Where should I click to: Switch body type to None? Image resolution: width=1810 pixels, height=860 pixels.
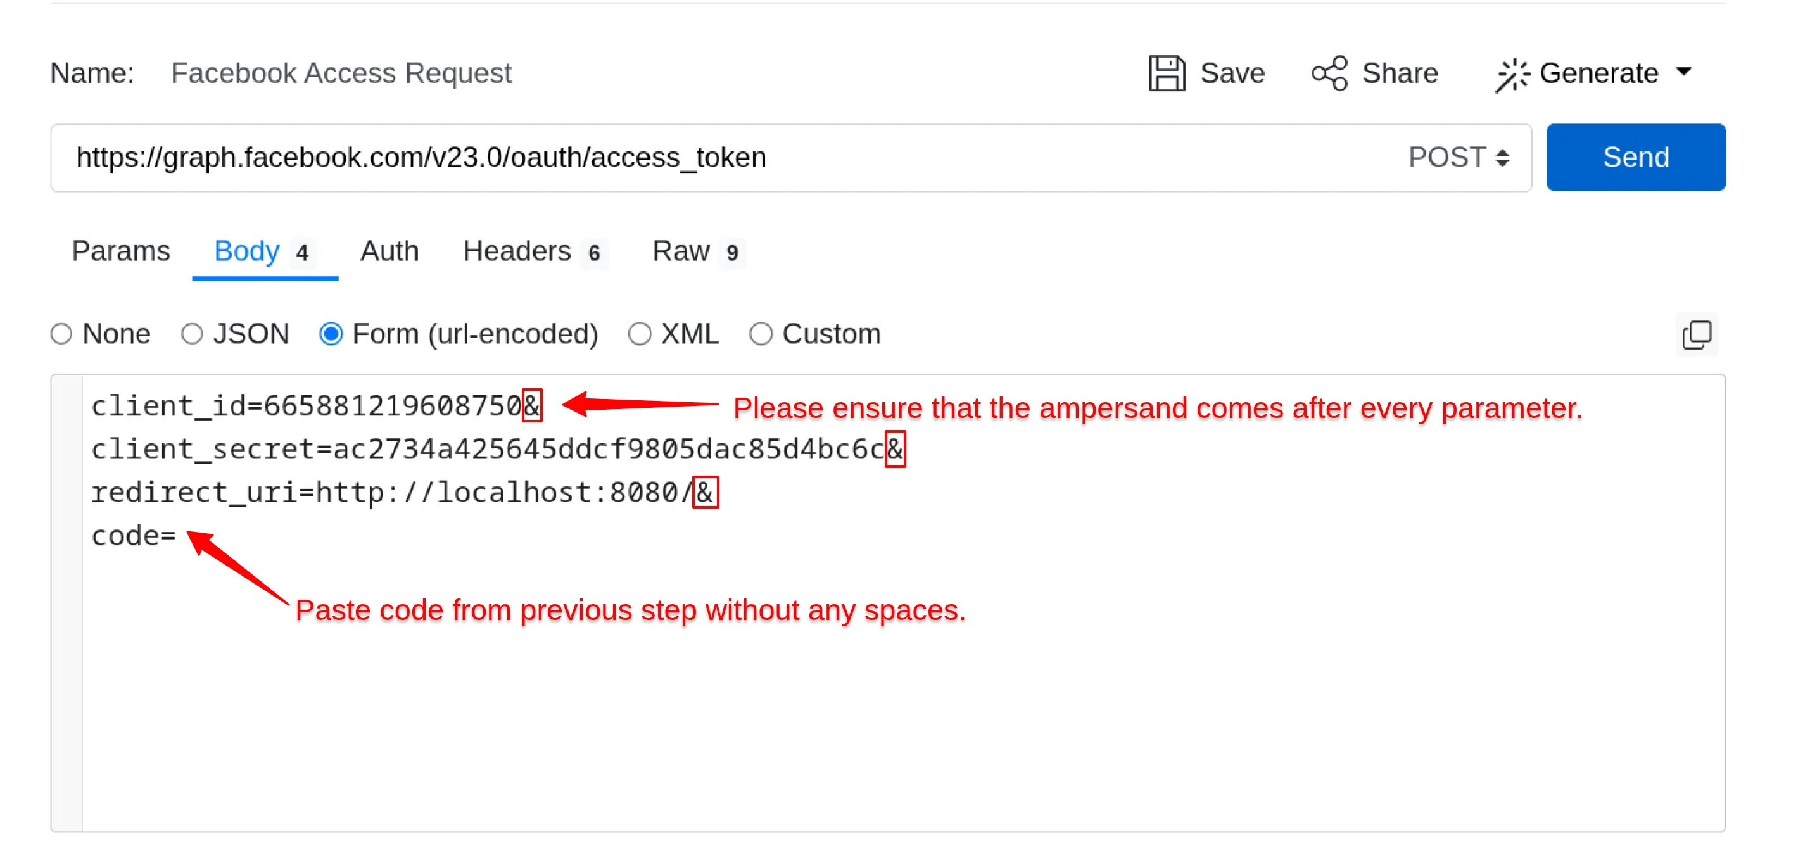[x=61, y=334]
